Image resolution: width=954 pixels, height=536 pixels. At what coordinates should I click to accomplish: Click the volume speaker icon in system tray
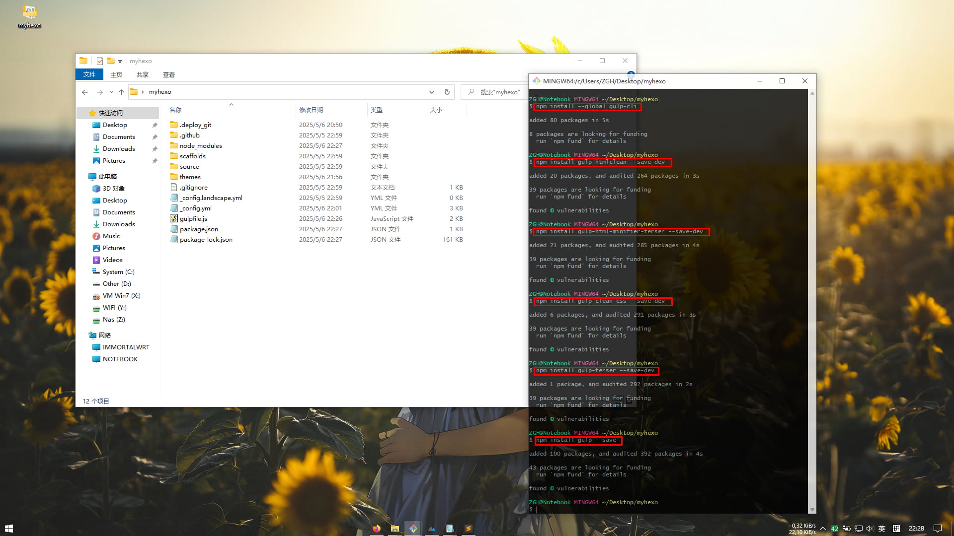click(870, 529)
